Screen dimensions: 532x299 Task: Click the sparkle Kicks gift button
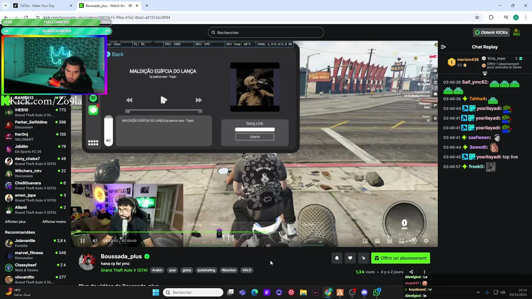[363, 258]
